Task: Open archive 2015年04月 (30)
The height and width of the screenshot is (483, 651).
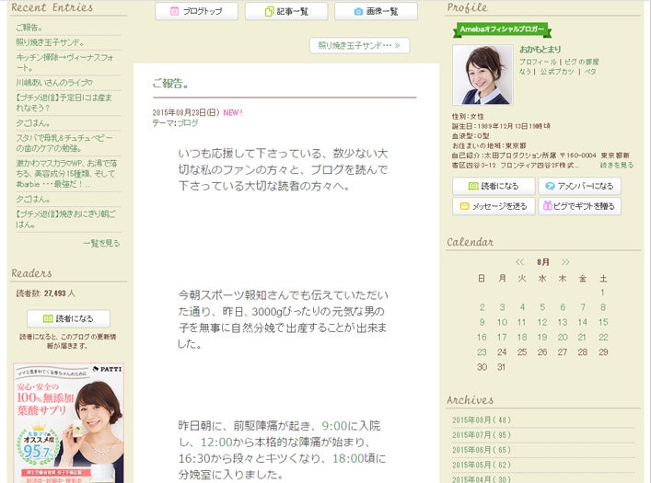Action: (x=482, y=479)
